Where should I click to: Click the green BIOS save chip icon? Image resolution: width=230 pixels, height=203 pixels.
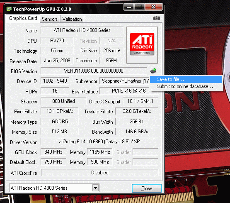153,71
